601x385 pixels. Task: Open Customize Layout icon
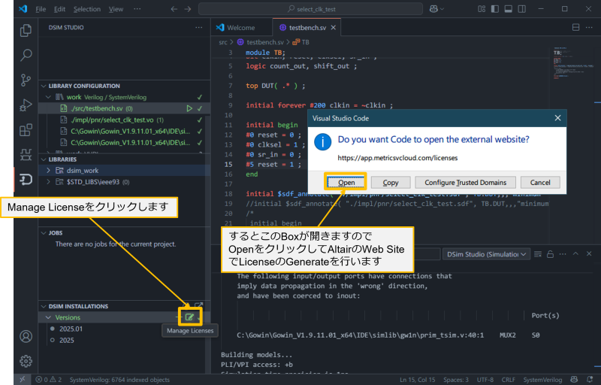(482, 9)
